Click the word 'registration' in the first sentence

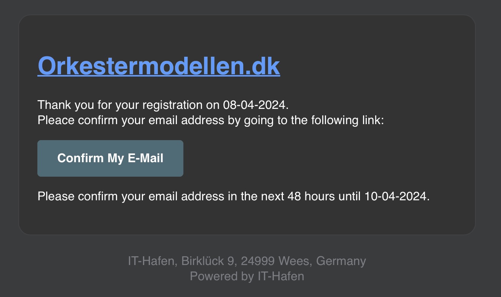point(171,105)
